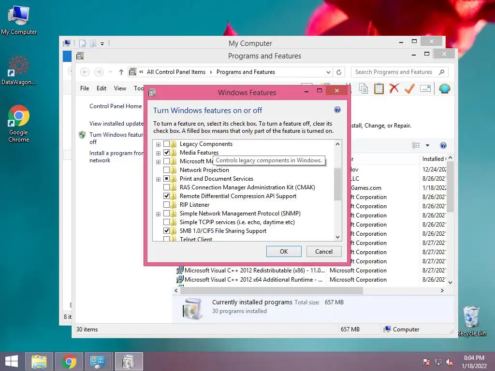Enable the Network Projection checkbox

[166, 170]
